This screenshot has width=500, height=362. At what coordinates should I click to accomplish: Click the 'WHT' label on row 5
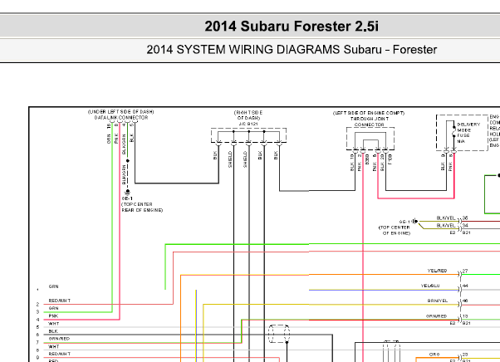click(53, 324)
